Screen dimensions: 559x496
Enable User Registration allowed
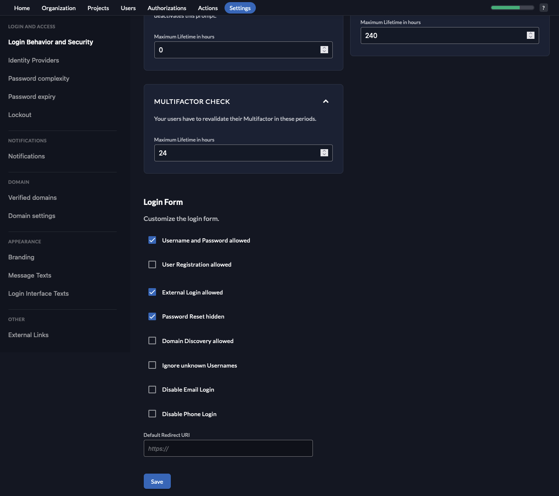152,264
